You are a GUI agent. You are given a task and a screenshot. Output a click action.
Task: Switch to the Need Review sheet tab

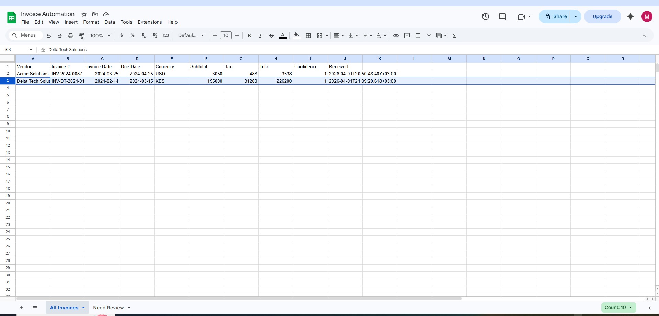tap(108, 307)
